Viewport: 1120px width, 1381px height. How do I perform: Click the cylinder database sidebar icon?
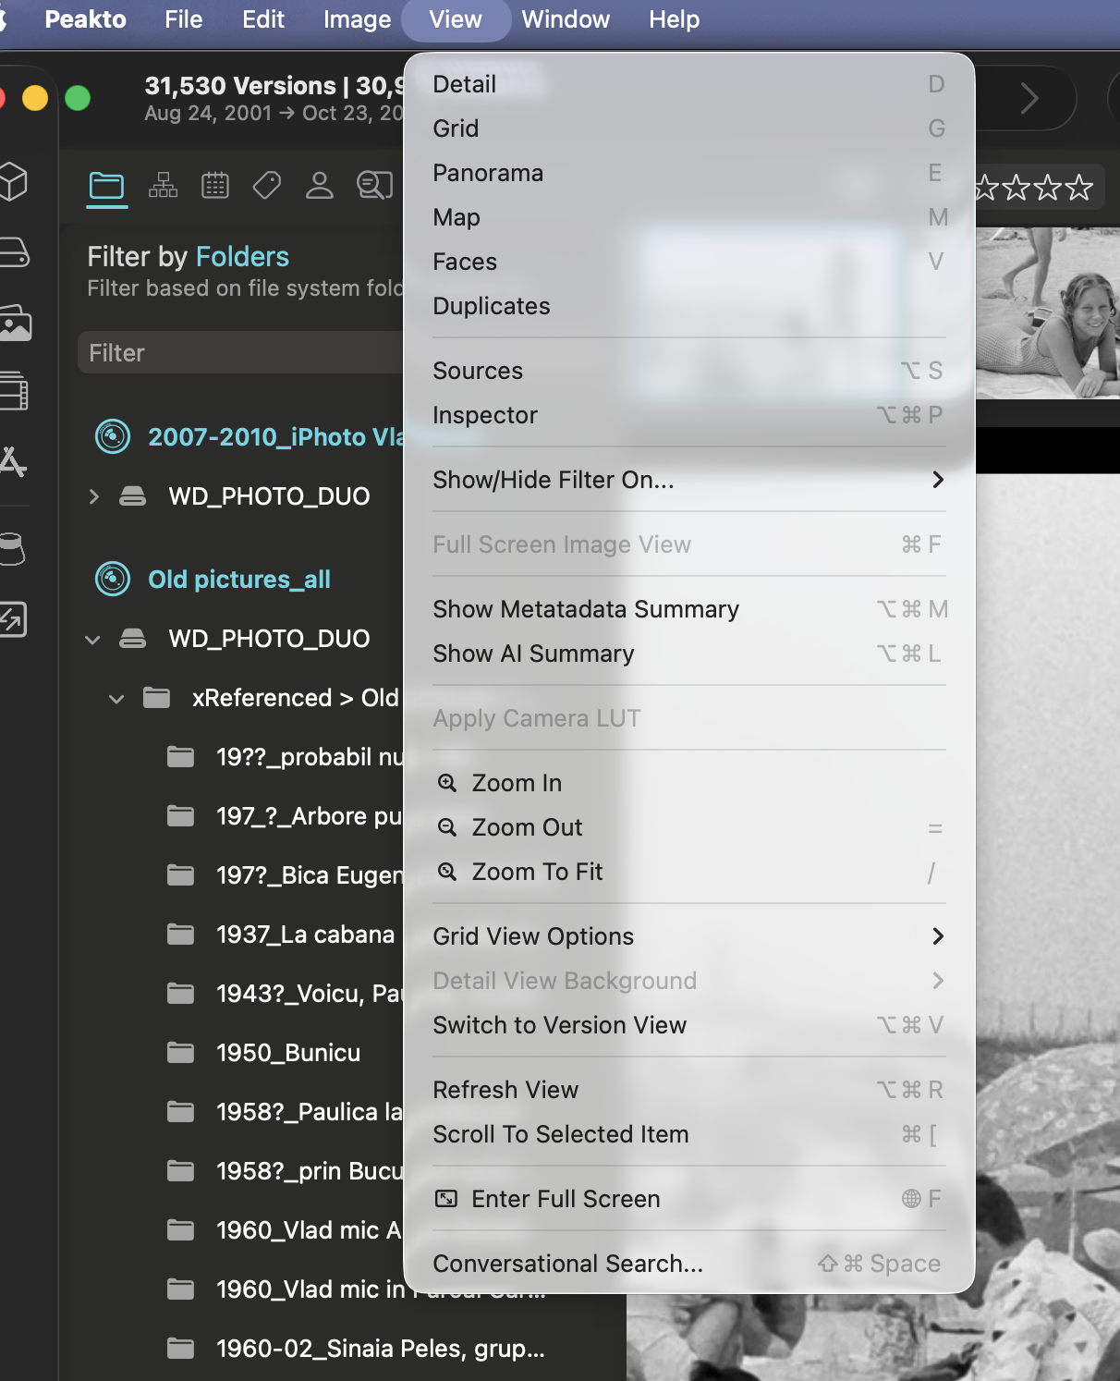(x=12, y=549)
